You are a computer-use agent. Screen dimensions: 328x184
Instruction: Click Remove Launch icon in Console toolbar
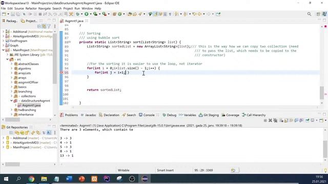coord(270,121)
